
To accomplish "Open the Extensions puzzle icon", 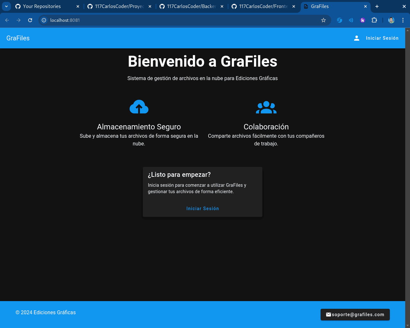I will (x=374, y=20).
